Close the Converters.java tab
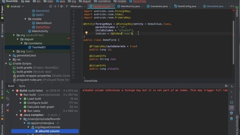 click(170, 6)
